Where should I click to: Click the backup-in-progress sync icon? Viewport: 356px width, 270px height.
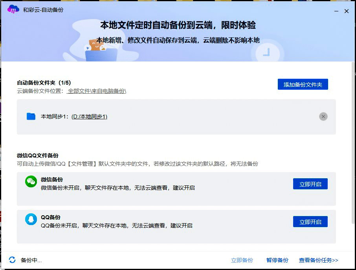coord(12,260)
